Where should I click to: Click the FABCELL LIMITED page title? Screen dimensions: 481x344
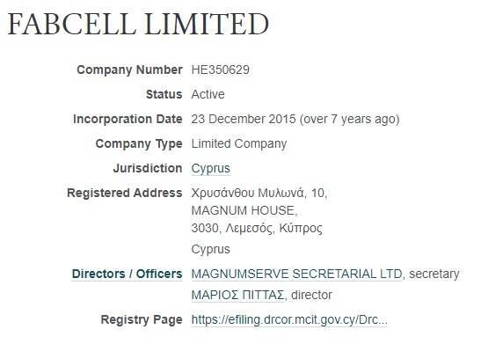138,24
